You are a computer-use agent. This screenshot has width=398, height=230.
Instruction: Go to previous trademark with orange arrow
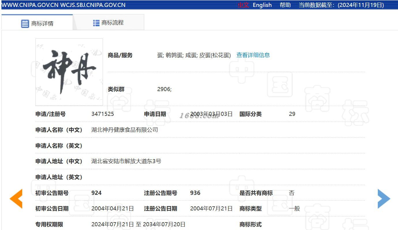16,199
